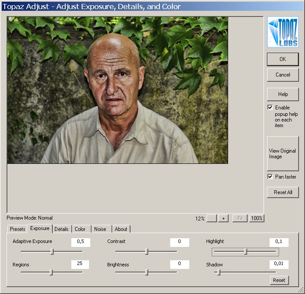Toggle Enable popup help checkbox
305x294 pixels.
coord(270,108)
